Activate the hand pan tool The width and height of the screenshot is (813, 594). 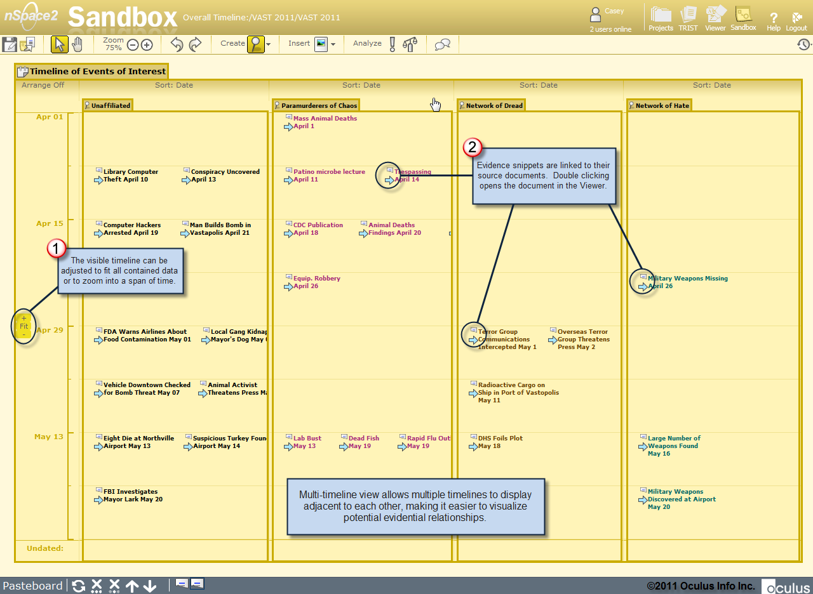(x=77, y=44)
